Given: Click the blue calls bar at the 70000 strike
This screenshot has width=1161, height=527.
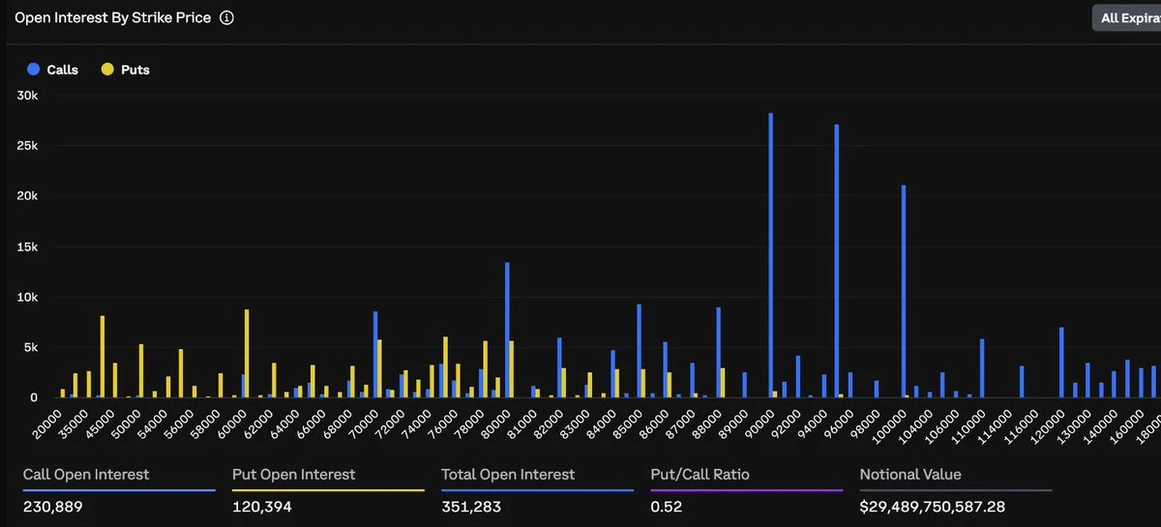Looking at the screenshot, I should tap(374, 354).
